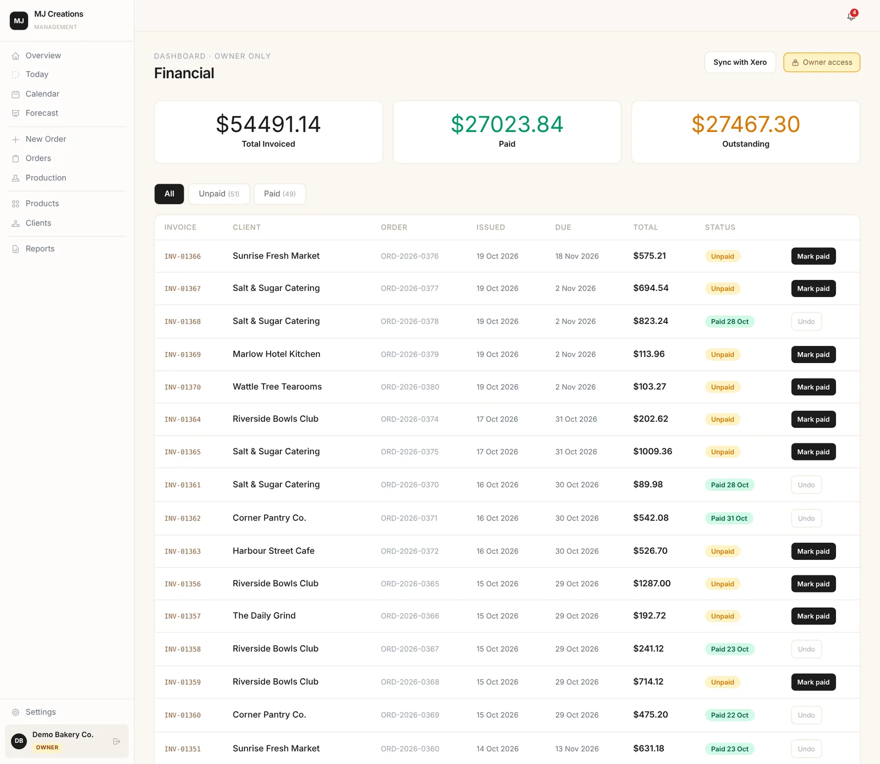Screen dimensions: 880x764
Task: Click the TOTAL column header
Action: point(645,227)
